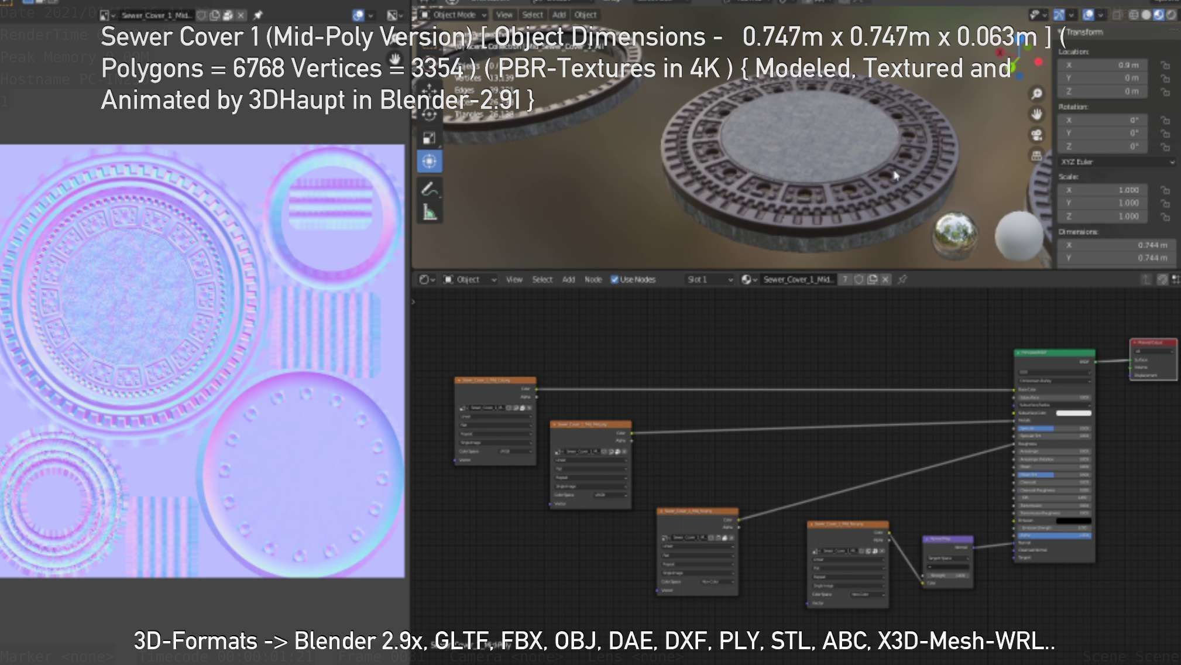Open image file icon in Image Editor
This screenshot has height=665, width=1181.
point(228,15)
